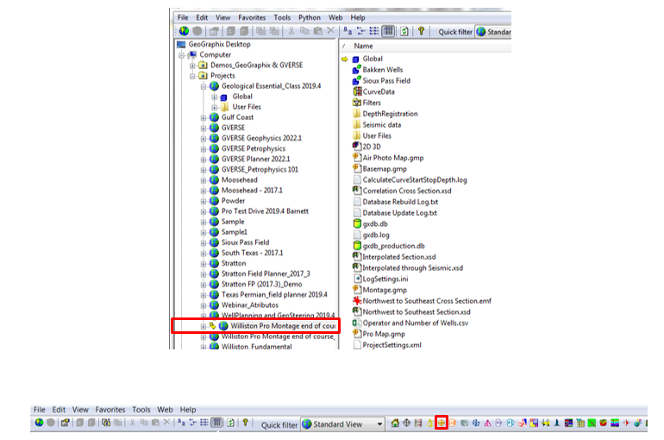The height and width of the screenshot is (440, 664).
Task: Expand Sioux Pass Field project in tree
Action: coord(204,242)
